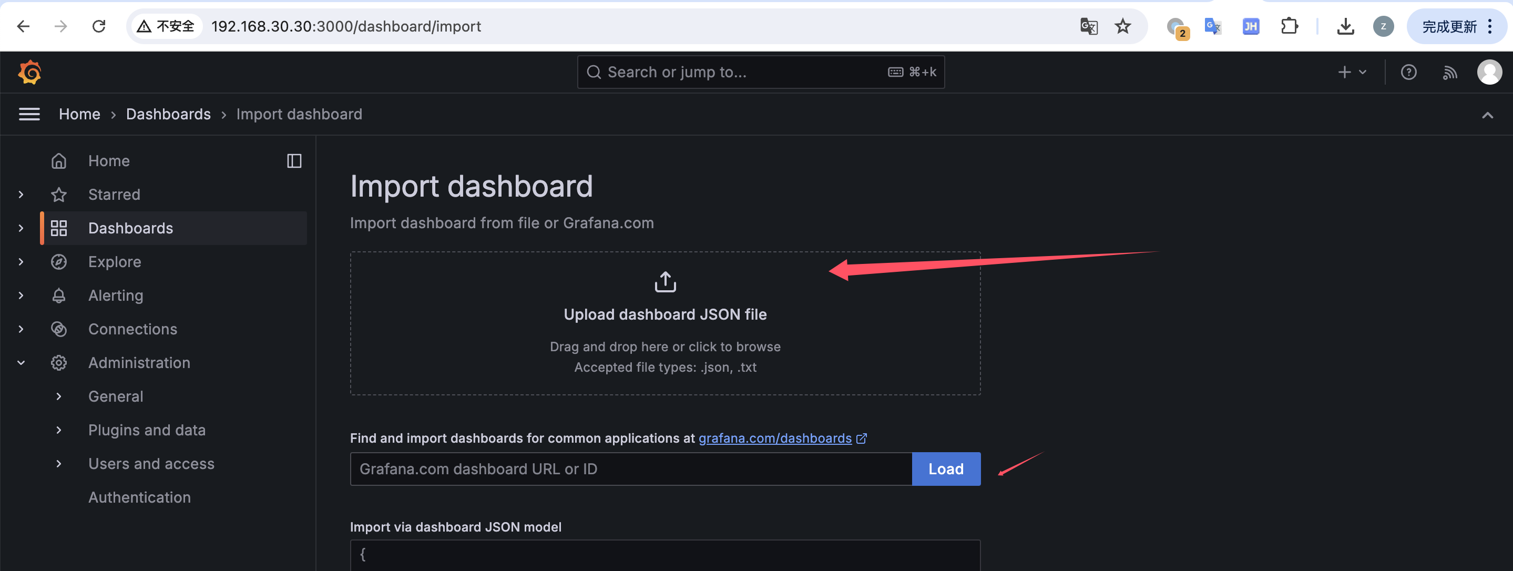The image size is (1513, 571).
Task: Click the Grafana logo icon
Action: pos(29,72)
